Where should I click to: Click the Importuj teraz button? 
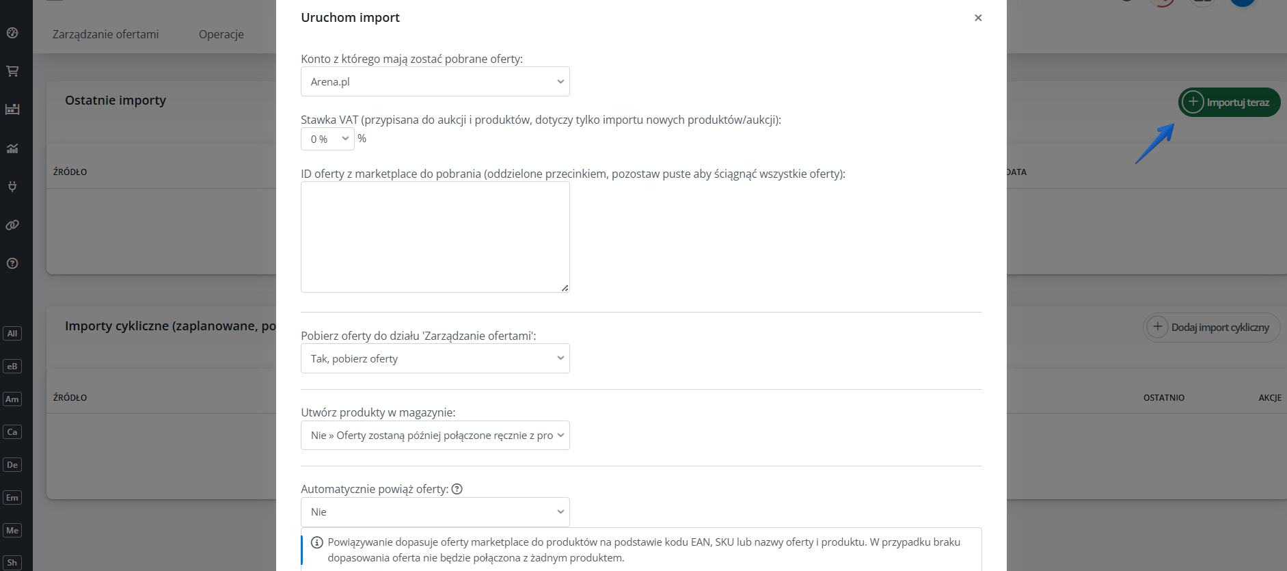click(x=1229, y=103)
